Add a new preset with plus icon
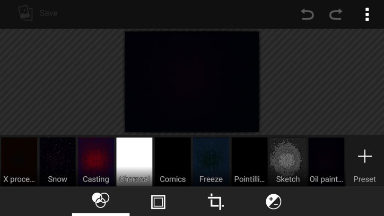This screenshot has height=216, width=384. (x=364, y=161)
